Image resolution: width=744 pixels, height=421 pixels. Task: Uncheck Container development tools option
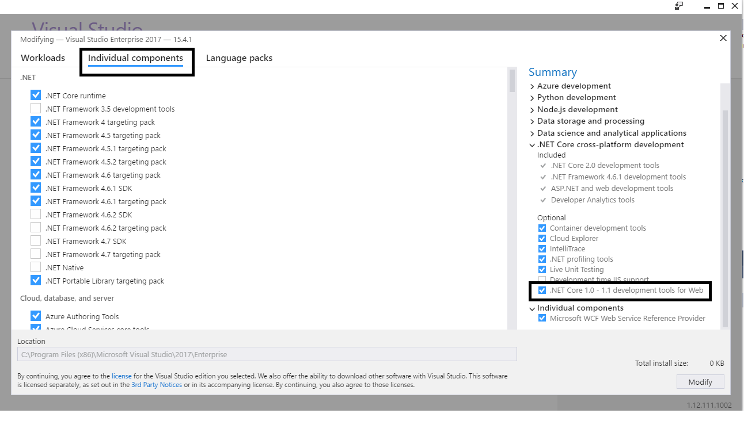542,228
